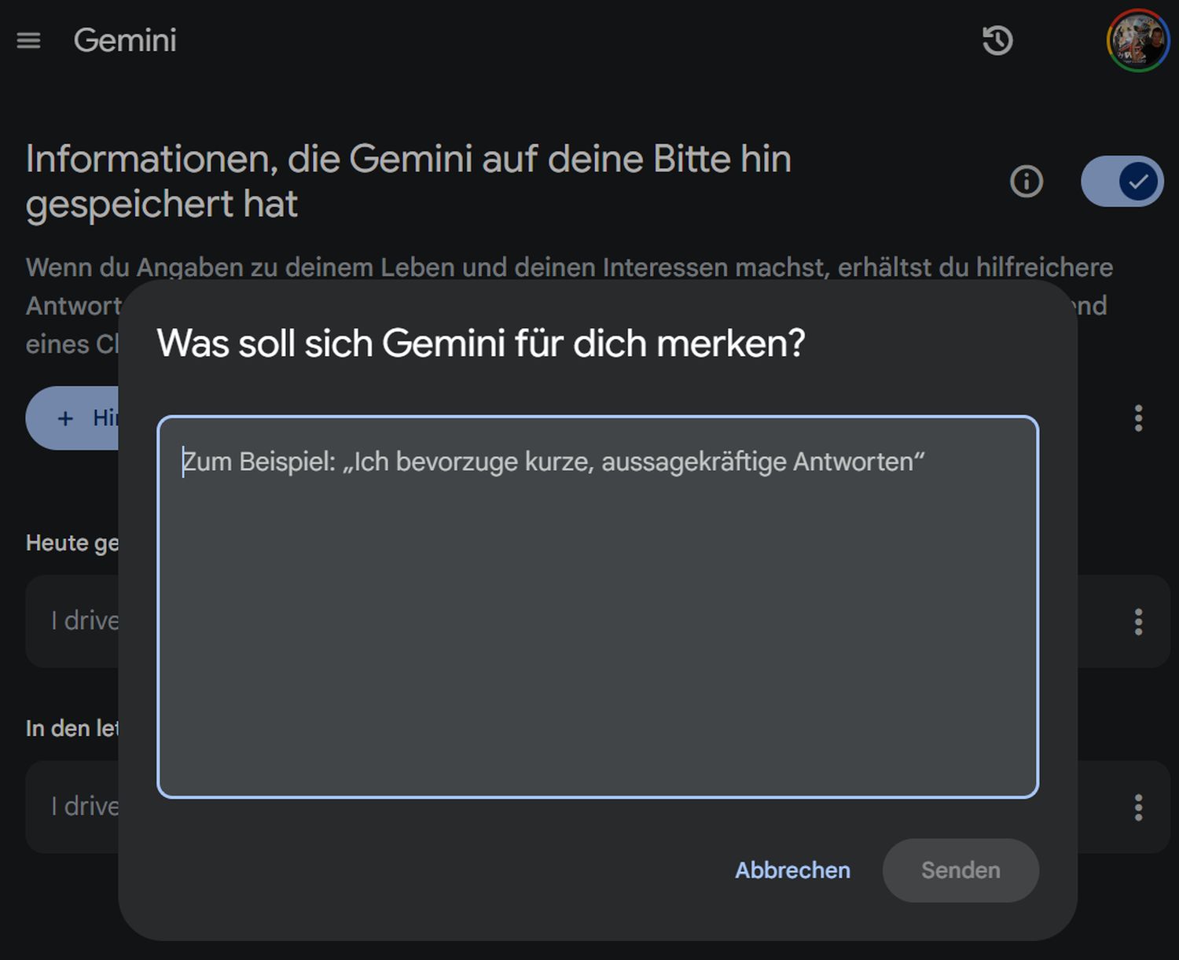Open the hamburger main menu
1179x960 pixels.
(28, 40)
